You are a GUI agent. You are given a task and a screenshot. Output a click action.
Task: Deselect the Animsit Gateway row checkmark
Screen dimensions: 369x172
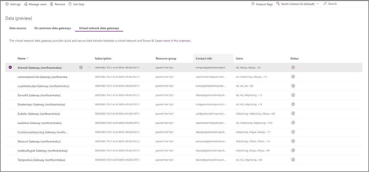[x=10, y=68]
